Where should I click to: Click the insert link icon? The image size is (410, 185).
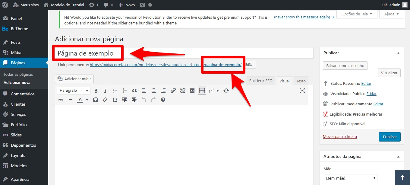pyautogui.click(x=173, y=91)
